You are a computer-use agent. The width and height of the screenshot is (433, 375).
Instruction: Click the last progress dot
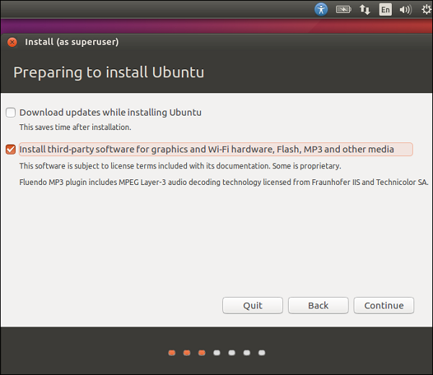pyautogui.click(x=262, y=353)
